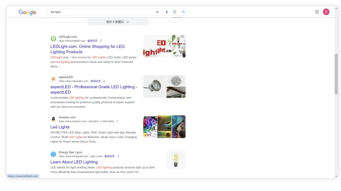
Task: Click the page vertical scrollbar thumb
Action: [x=336, y=74]
